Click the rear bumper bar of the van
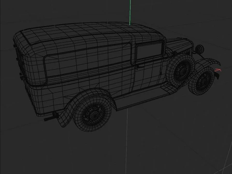 51,117
